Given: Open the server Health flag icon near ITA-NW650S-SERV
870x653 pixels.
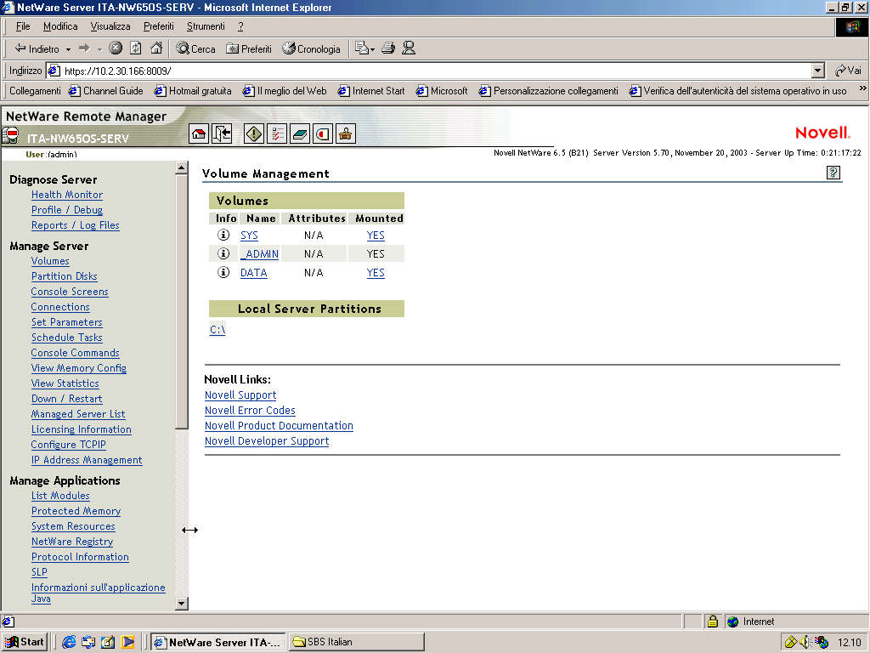Looking at the screenshot, I should [11, 133].
